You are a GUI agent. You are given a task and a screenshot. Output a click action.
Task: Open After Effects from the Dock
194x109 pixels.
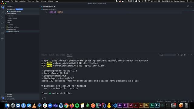tap(120, 106)
